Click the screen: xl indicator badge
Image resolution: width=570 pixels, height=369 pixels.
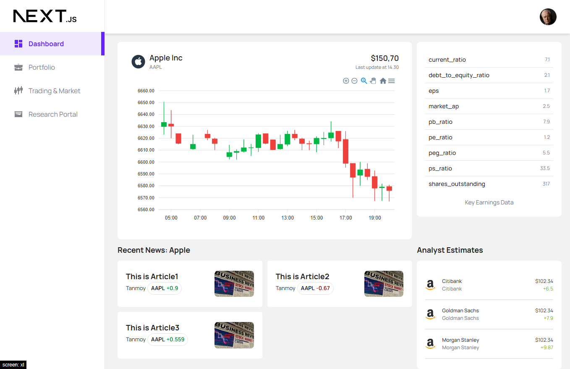pyautogui.click(x=13, y=365)
